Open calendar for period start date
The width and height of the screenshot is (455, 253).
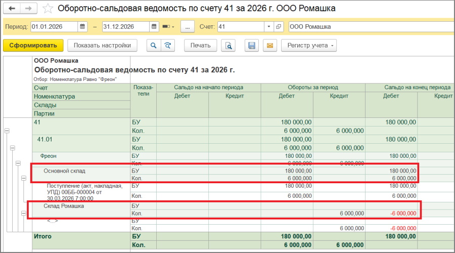pos(83,27)
